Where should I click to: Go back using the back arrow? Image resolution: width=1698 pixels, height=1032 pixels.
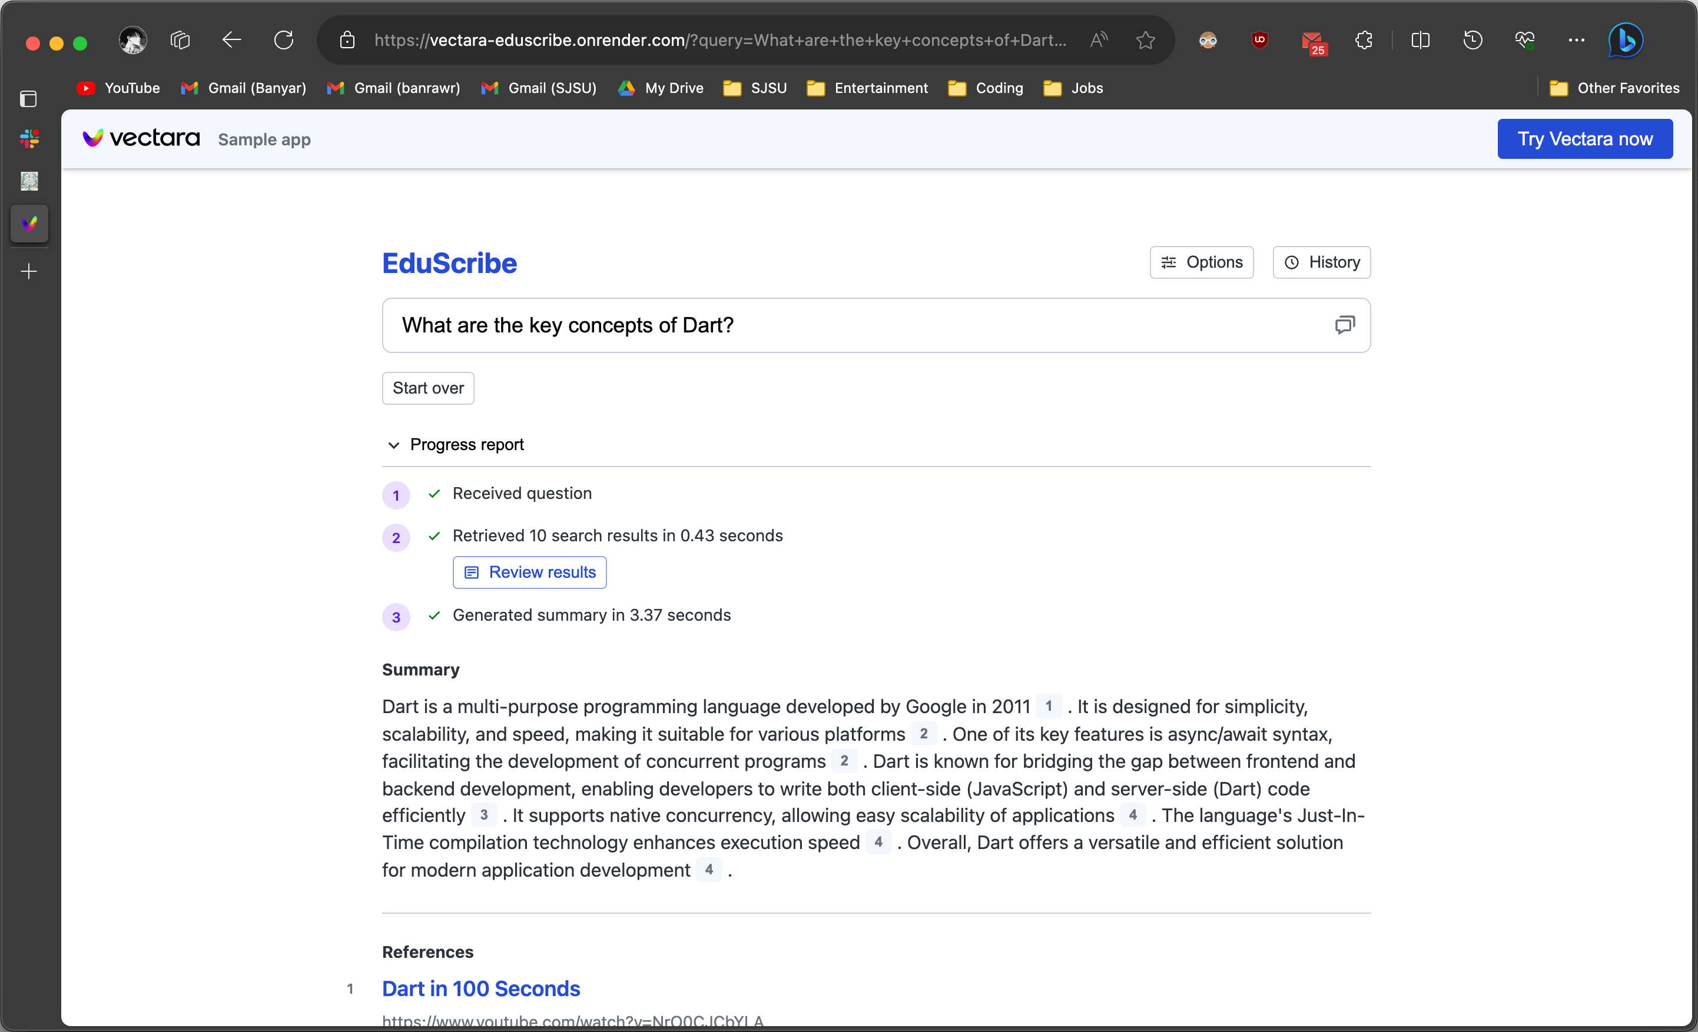pos(231,41)
